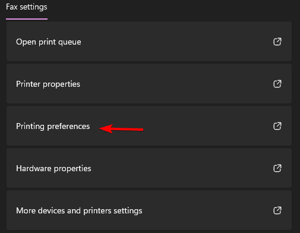Click the Hardware properties external-link icon
The height and width of the screenshot is (233, 300).
pyautogui.click(x=277, y=168)
